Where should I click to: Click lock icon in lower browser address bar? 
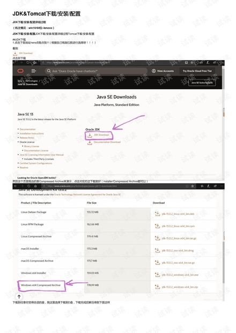tap(45, 186)
